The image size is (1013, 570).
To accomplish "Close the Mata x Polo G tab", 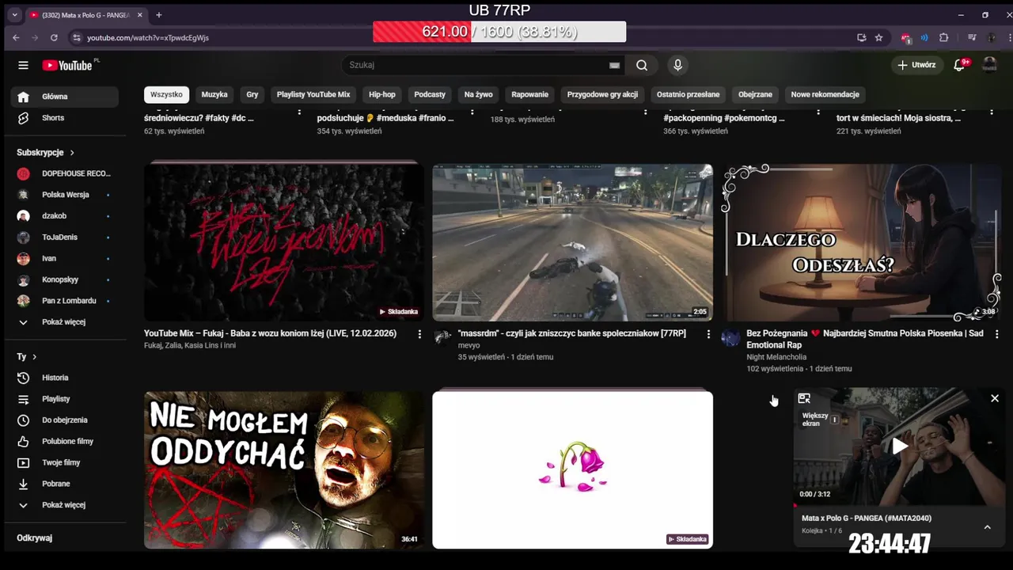I will pyautogui.click(x=140, y=15).
